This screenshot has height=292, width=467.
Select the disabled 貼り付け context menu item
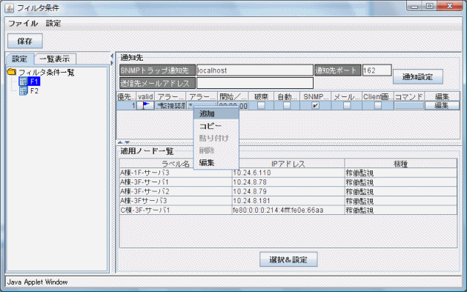(216, 138)
